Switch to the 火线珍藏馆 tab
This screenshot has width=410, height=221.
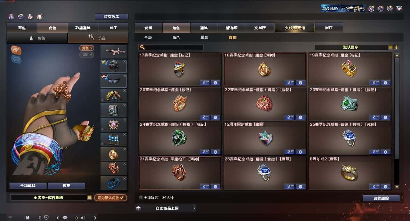[x=295, y=28]
